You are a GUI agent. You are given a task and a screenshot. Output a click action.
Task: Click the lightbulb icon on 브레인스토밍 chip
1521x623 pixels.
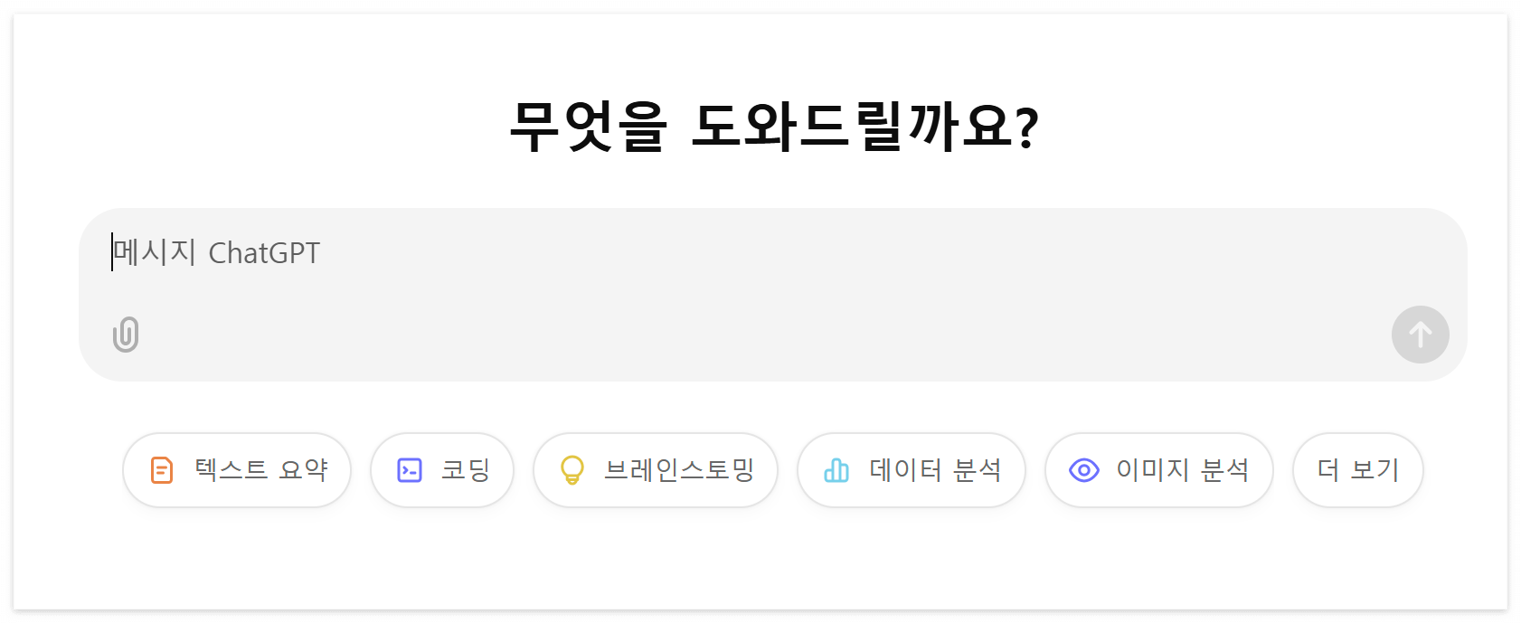point(572,469)
